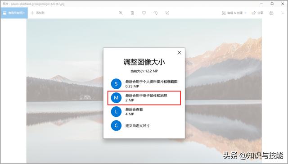288x164 pixels.
Task: Click the Add to button
Action: 37,13
